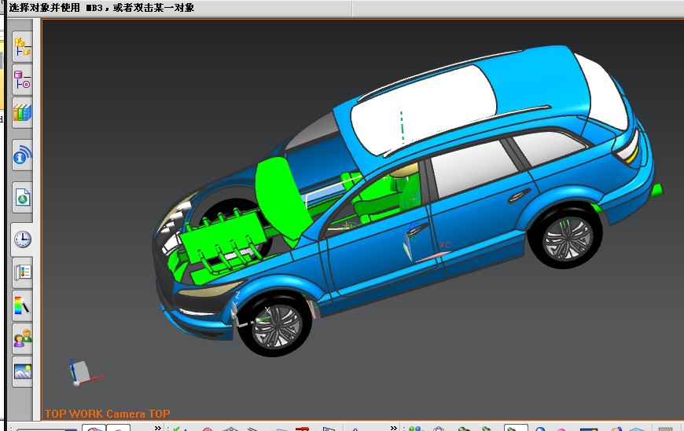Open the Reuse Library books icon

[x=22, y=113]
